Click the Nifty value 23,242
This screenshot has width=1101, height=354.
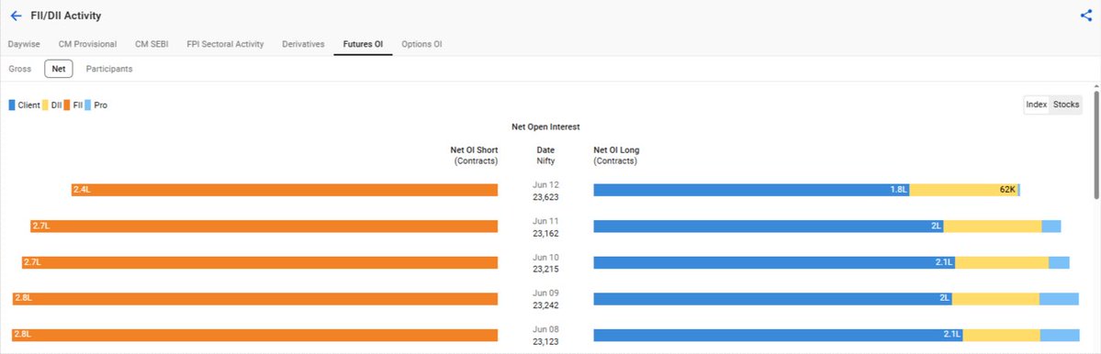[x=545, y=305]
